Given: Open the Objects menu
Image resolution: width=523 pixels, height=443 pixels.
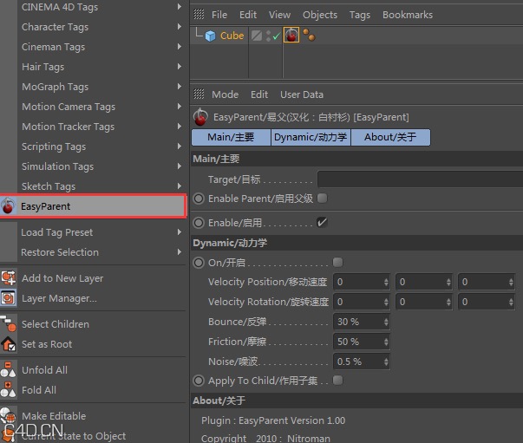Looking at the screenshot, I should (320, 15).
